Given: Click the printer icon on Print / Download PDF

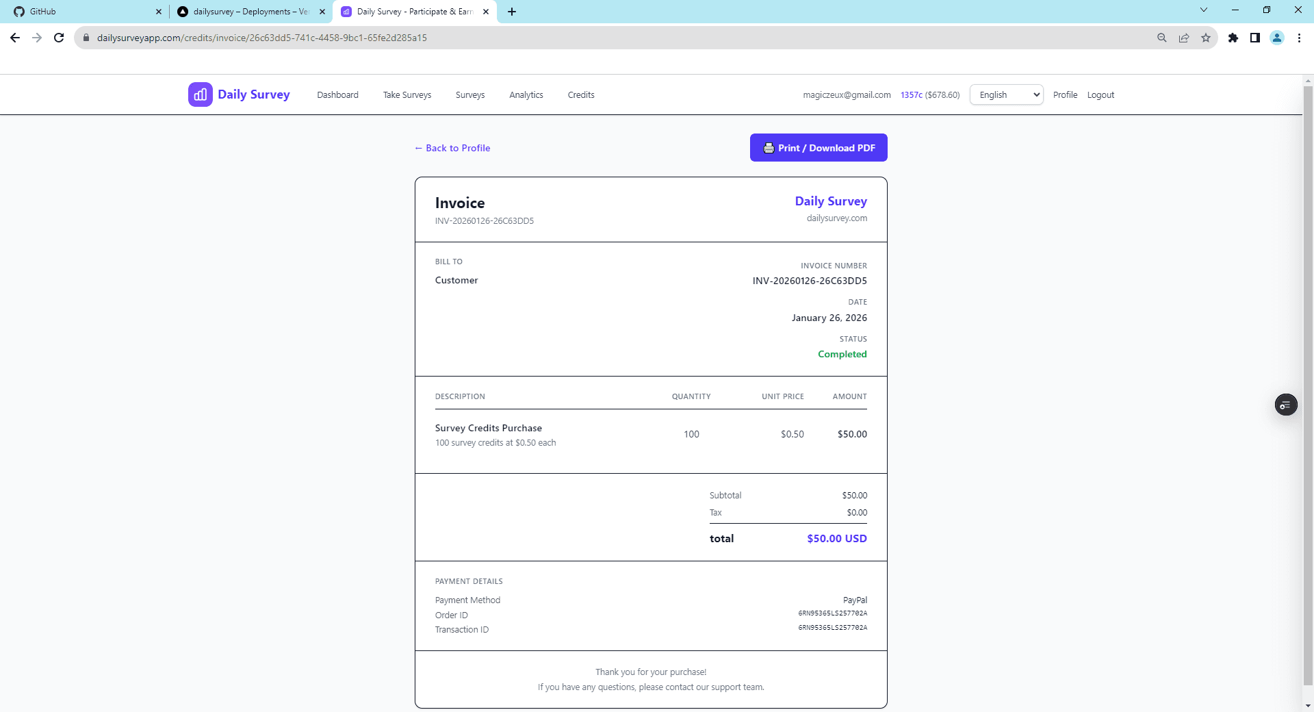Looking at the screenshot, I should [x=769, y=147].
